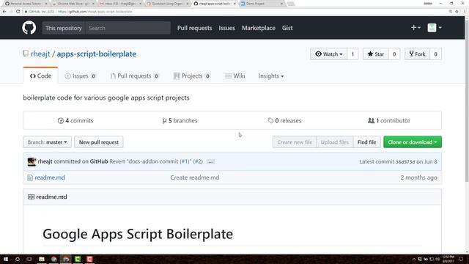Click Issues in the top navigation
The width and height of the screenshot is (469, 264).
(x=226, y=28)
